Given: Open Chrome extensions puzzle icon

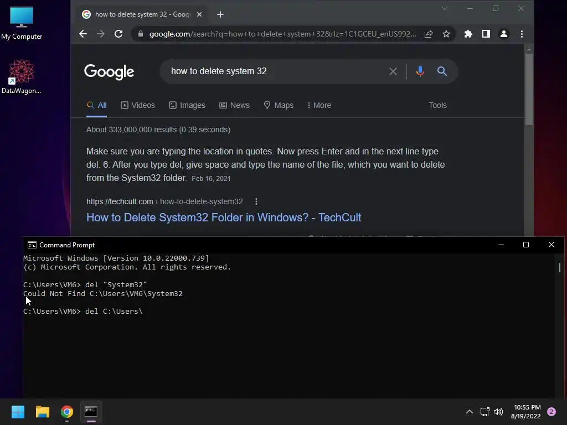Looking at the screenshot, I should tap(468, 34).
